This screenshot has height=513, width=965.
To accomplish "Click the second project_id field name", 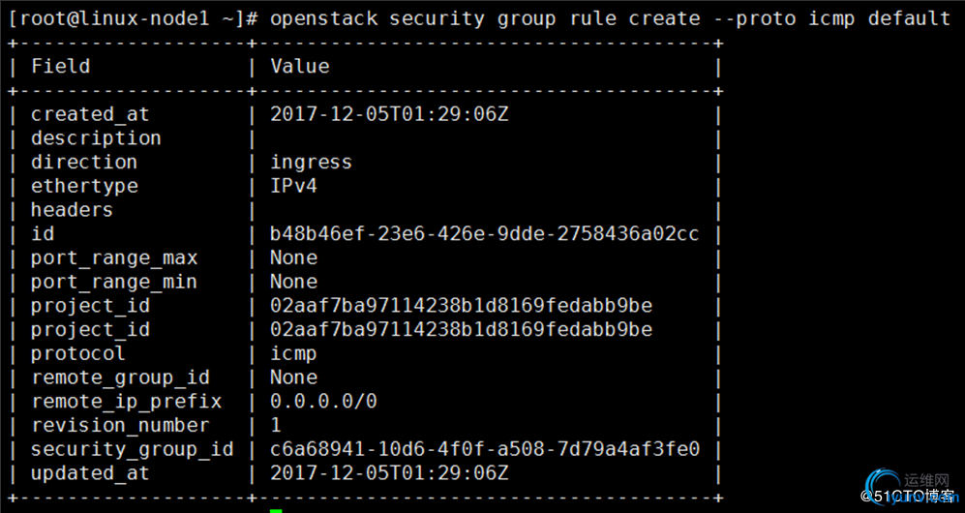I will (x=90, y=330).
